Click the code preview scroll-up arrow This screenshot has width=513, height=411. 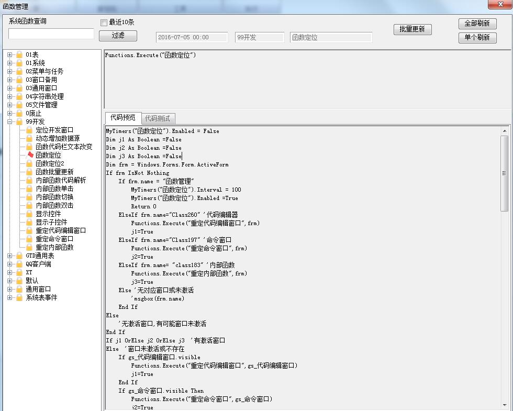point(504,131)
